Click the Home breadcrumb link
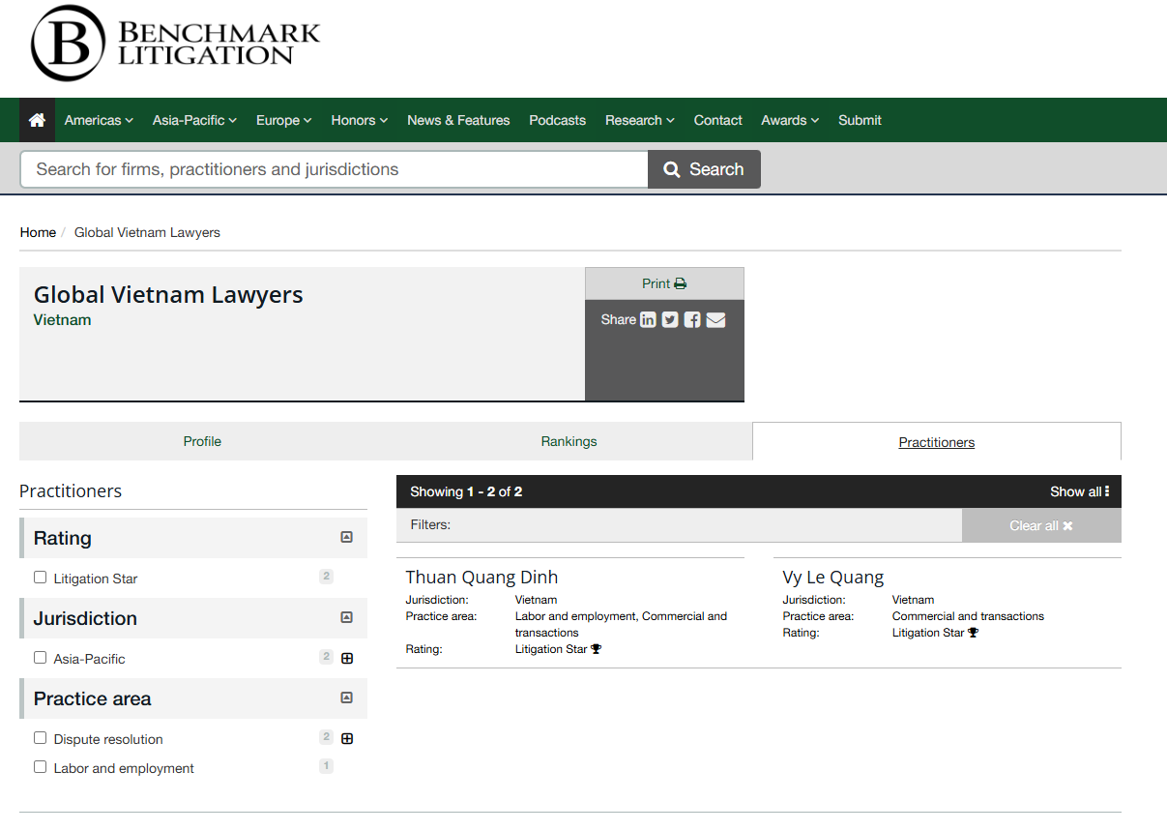Screen dimensions: 1167x831 point(38,232)
